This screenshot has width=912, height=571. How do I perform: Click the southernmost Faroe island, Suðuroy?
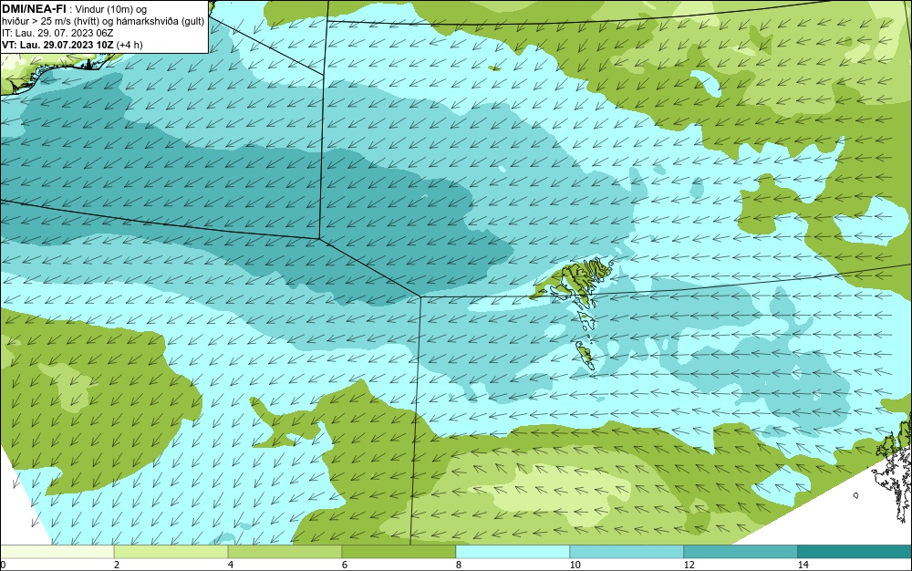(586, 354)
